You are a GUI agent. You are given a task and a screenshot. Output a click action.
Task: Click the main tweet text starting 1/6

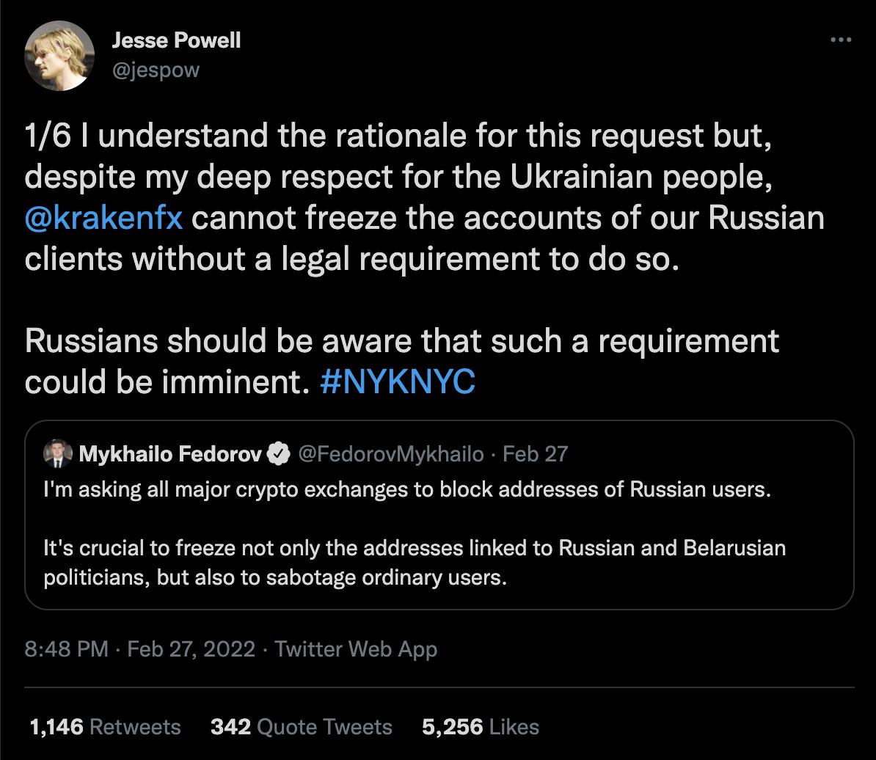click(396, 136)
